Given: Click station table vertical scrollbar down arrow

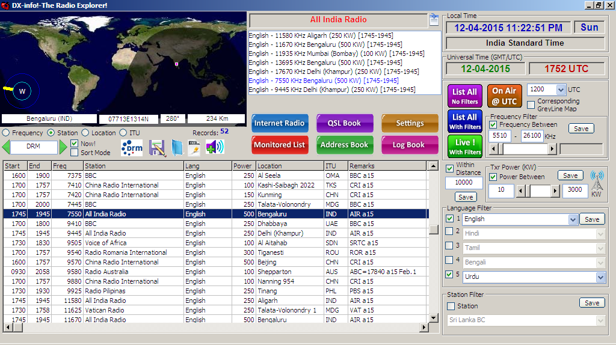Looking at the screenshot, I should coord(433,318).
